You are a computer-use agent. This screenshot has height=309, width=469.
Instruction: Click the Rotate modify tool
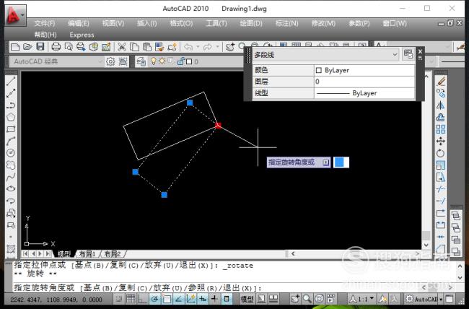click(441, 153)
